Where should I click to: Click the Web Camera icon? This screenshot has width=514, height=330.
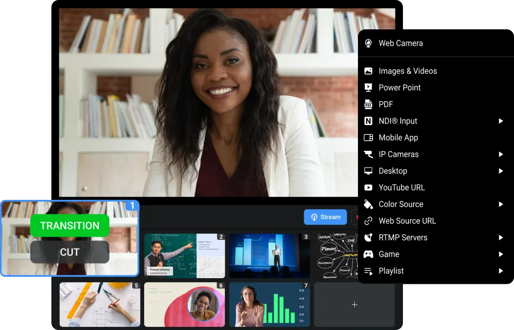[368, 43]
